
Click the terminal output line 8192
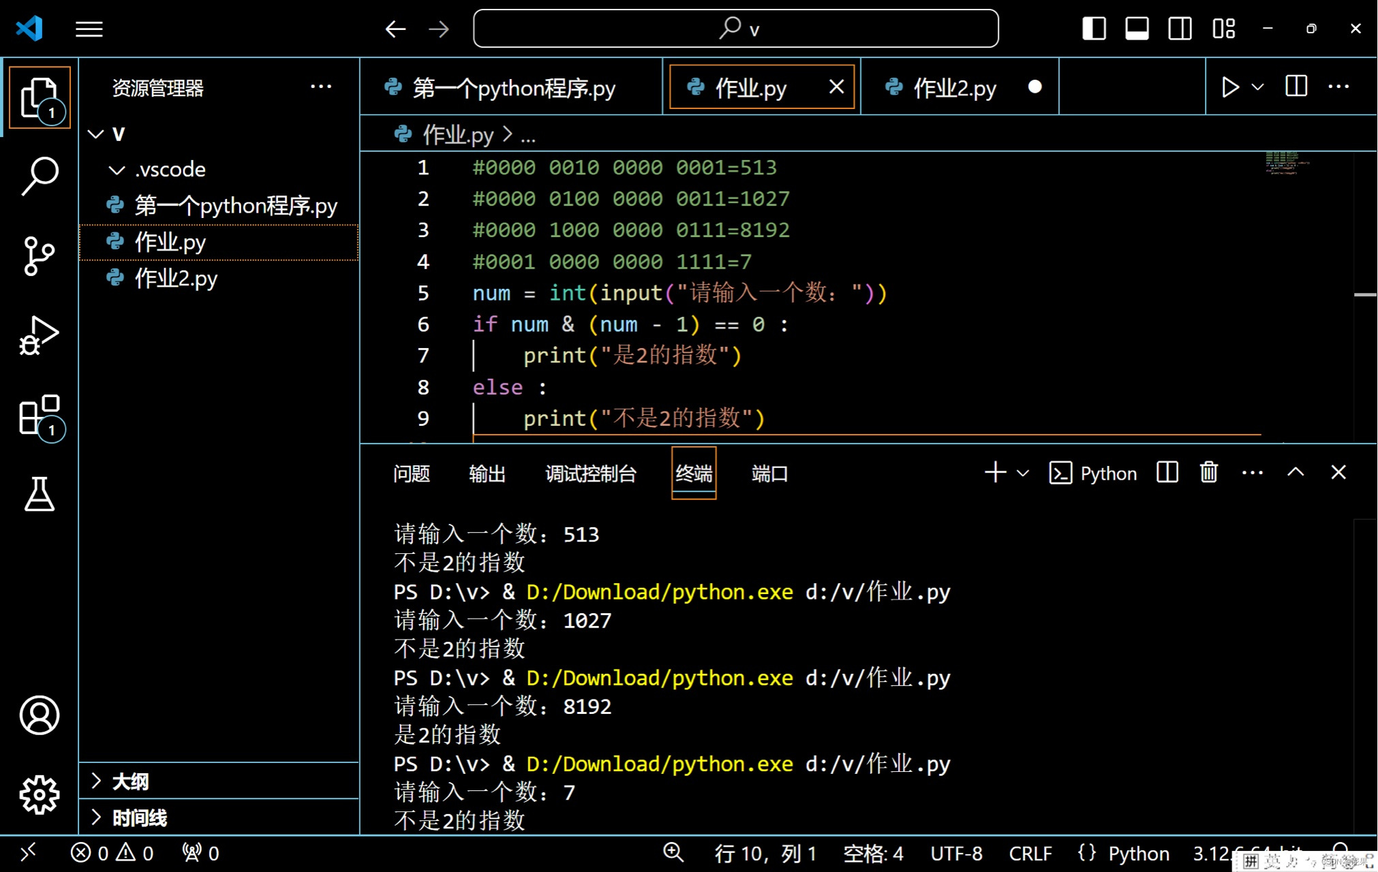click(503, 706)
